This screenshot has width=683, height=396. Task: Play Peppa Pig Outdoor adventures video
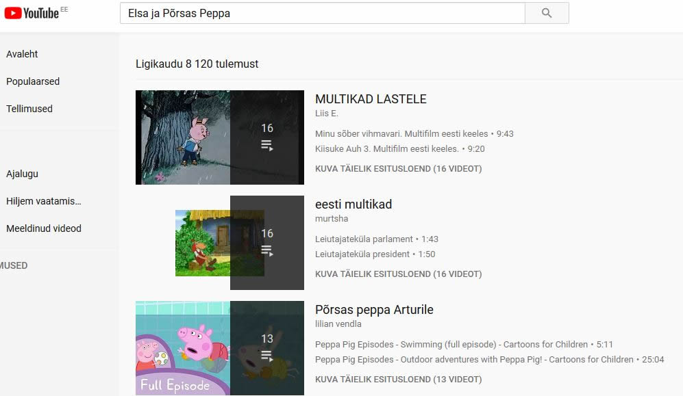[490, 360]
